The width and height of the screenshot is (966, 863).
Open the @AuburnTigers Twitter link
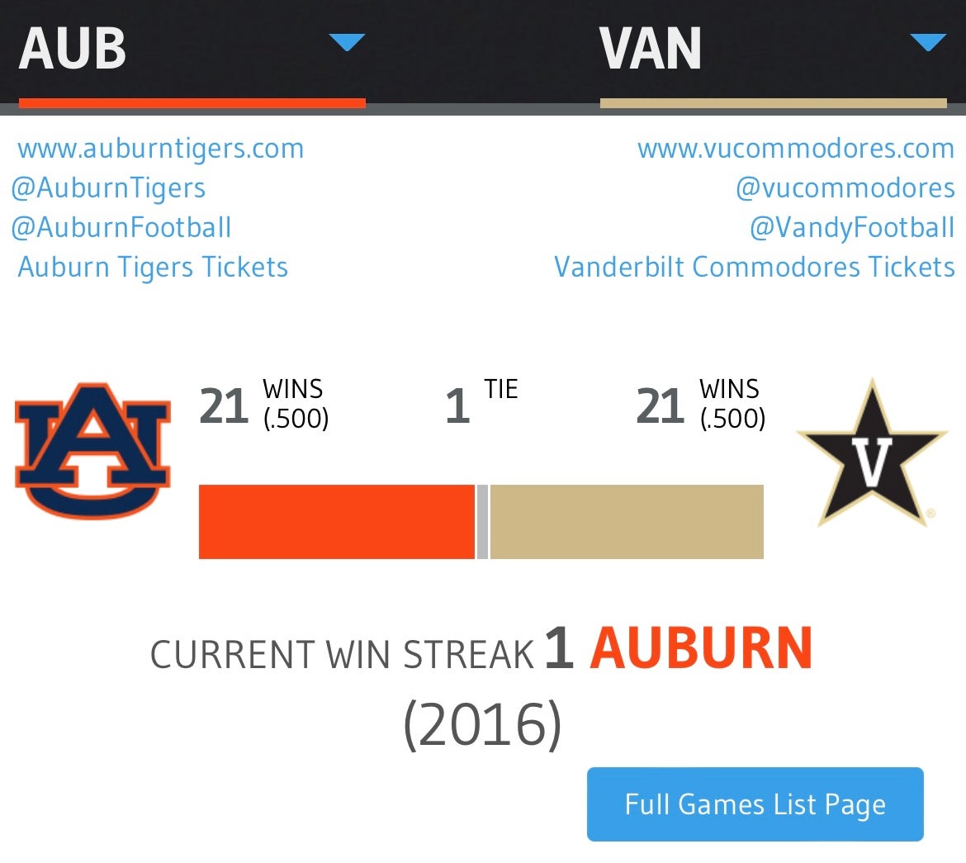(x=108, y=188)
